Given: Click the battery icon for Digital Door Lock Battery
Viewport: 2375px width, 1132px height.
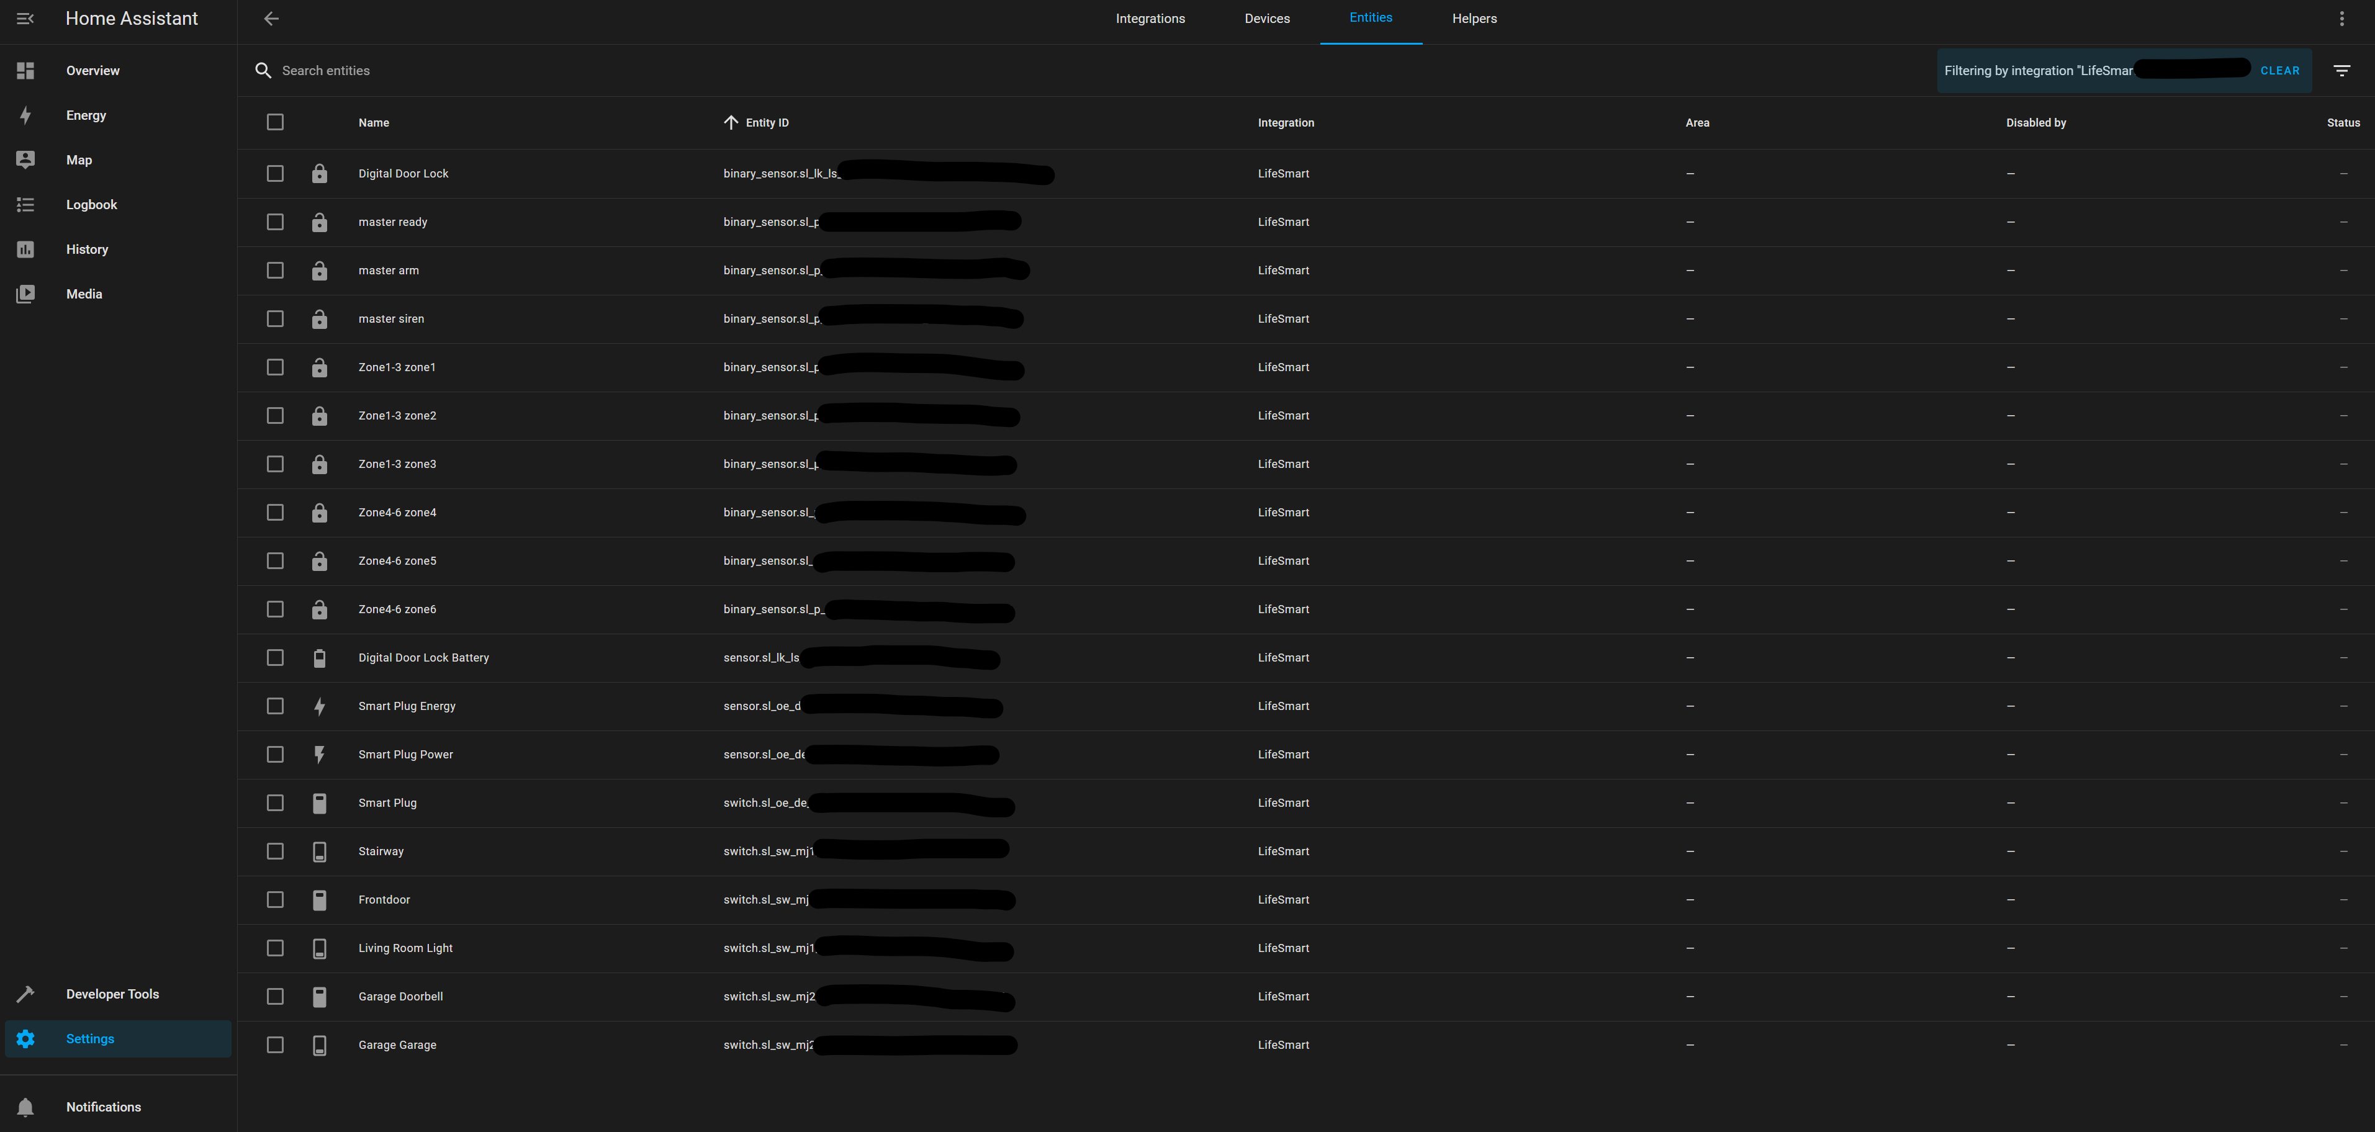Looking at the screenshot, I should tap(319, 657).
